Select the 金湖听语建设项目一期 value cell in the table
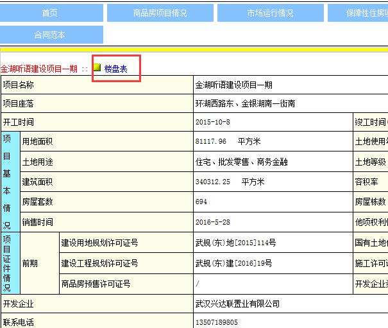388x328 pixels. [291, 85]
